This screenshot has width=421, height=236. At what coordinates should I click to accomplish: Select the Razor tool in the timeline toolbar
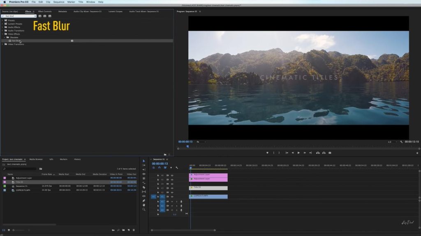[144, 188]
